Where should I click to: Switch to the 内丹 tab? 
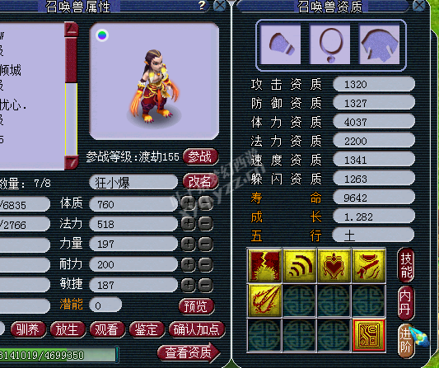[406, 303]
